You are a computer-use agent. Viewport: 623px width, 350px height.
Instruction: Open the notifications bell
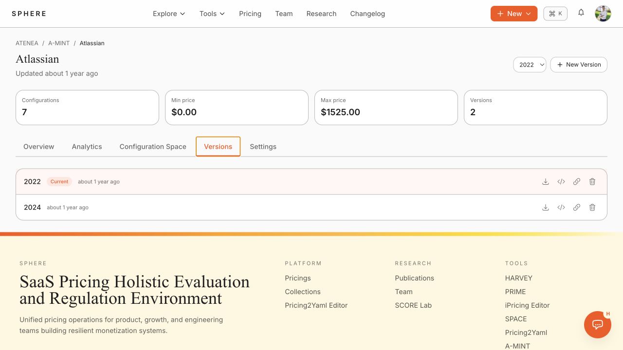581,13
